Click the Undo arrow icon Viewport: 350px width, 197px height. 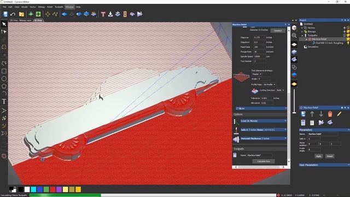pyautogui.click(x=13, y=14)
